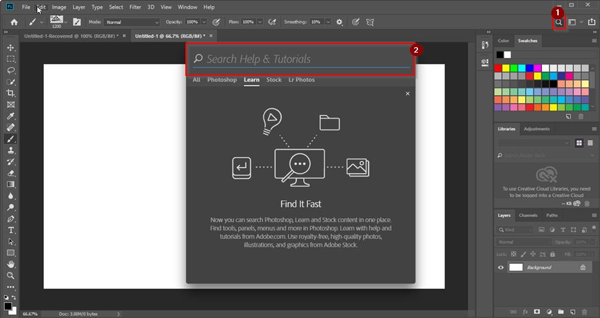Image resolution: width=600 pixels, height=318 pixels.
Task: Select the Rectangle shape tool
Action: coord(11,253)
